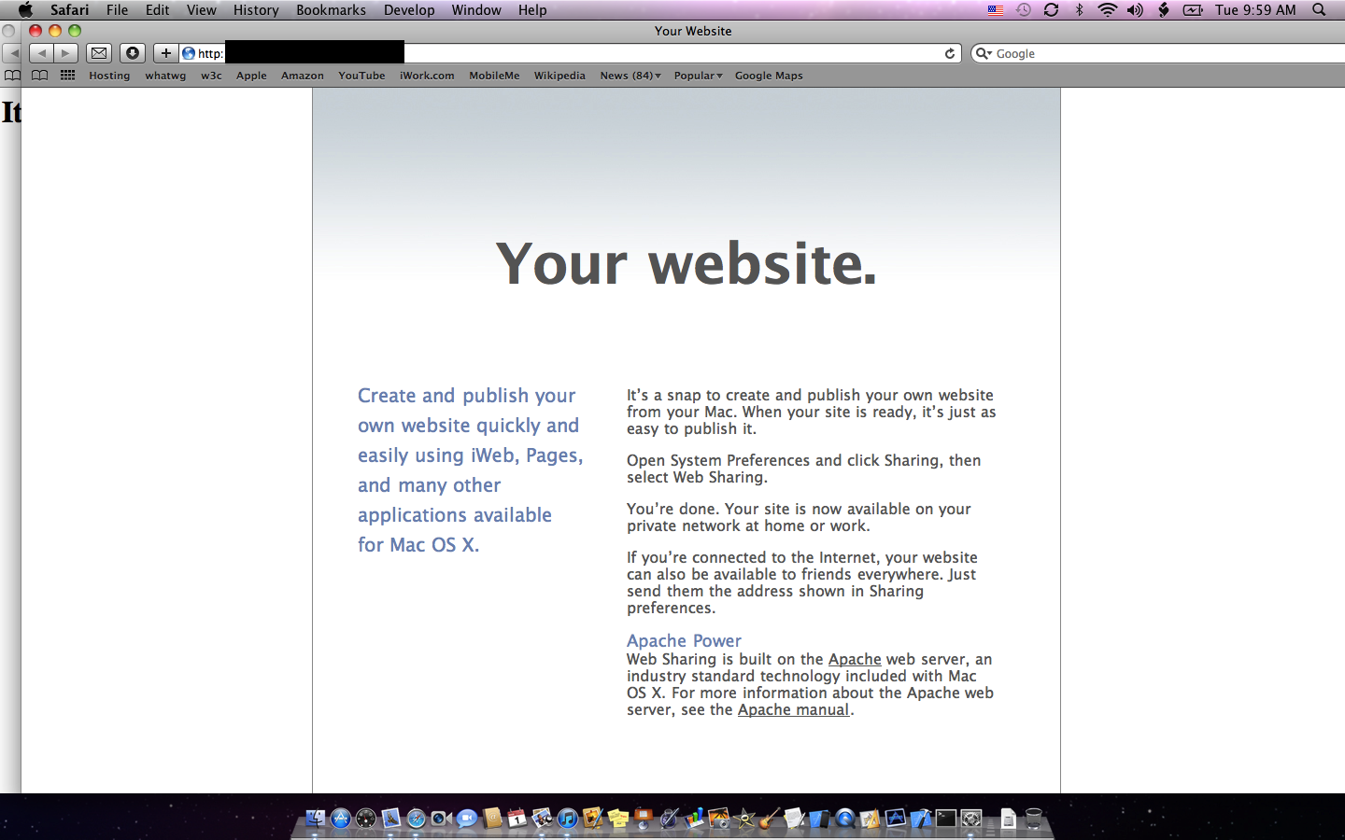Open iCal calendar in the Dock
The image size is (1345, 840).
pos(517,819)
